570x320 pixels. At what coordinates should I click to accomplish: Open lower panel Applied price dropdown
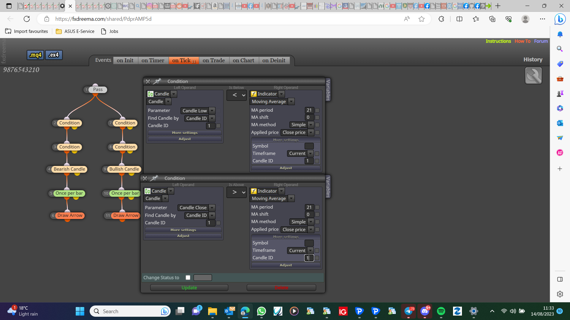(x=297, y=230)
